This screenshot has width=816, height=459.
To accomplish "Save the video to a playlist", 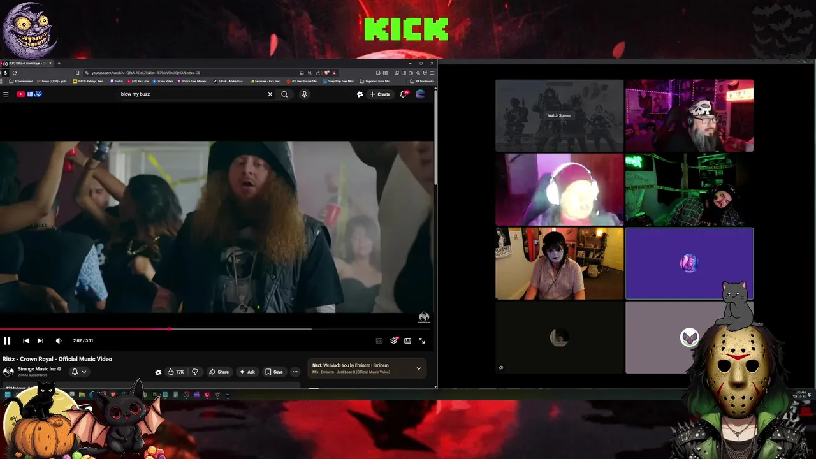I will [x=274, y=372].
